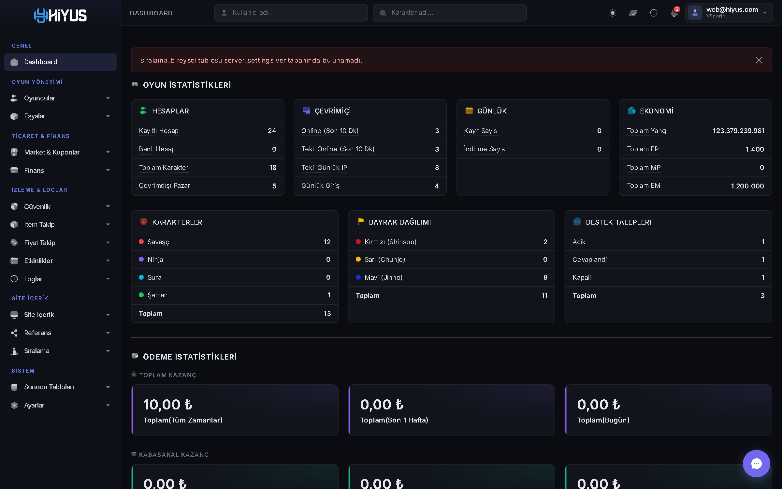Viewport: 782px width, 489px height.
Task: Click the Toplam(Tüm Zamanlar) earnings card
Action: [x=235, y=410]
